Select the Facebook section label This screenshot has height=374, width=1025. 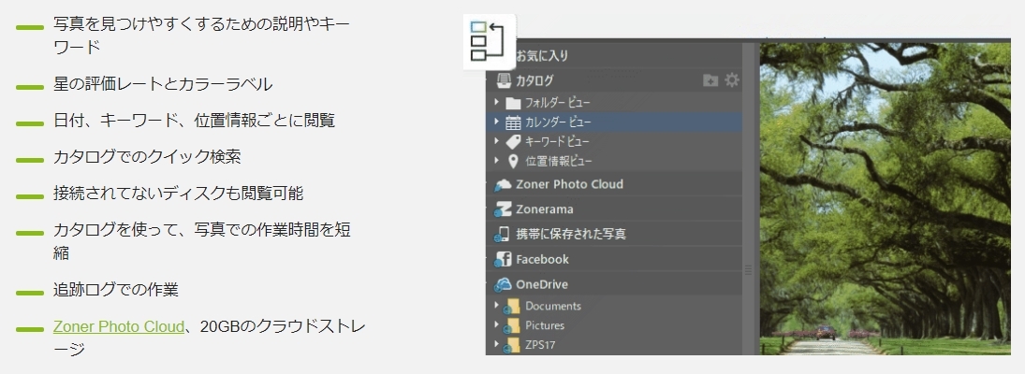coord(542,259)
